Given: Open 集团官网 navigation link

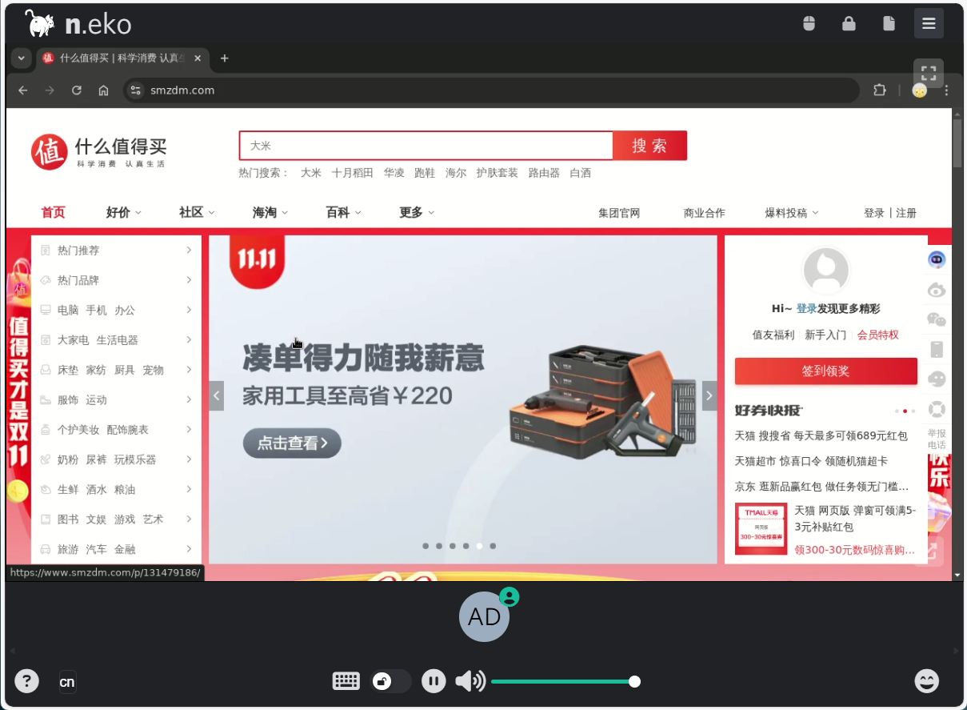Looking at the screenshot, I should coord(619,213).
